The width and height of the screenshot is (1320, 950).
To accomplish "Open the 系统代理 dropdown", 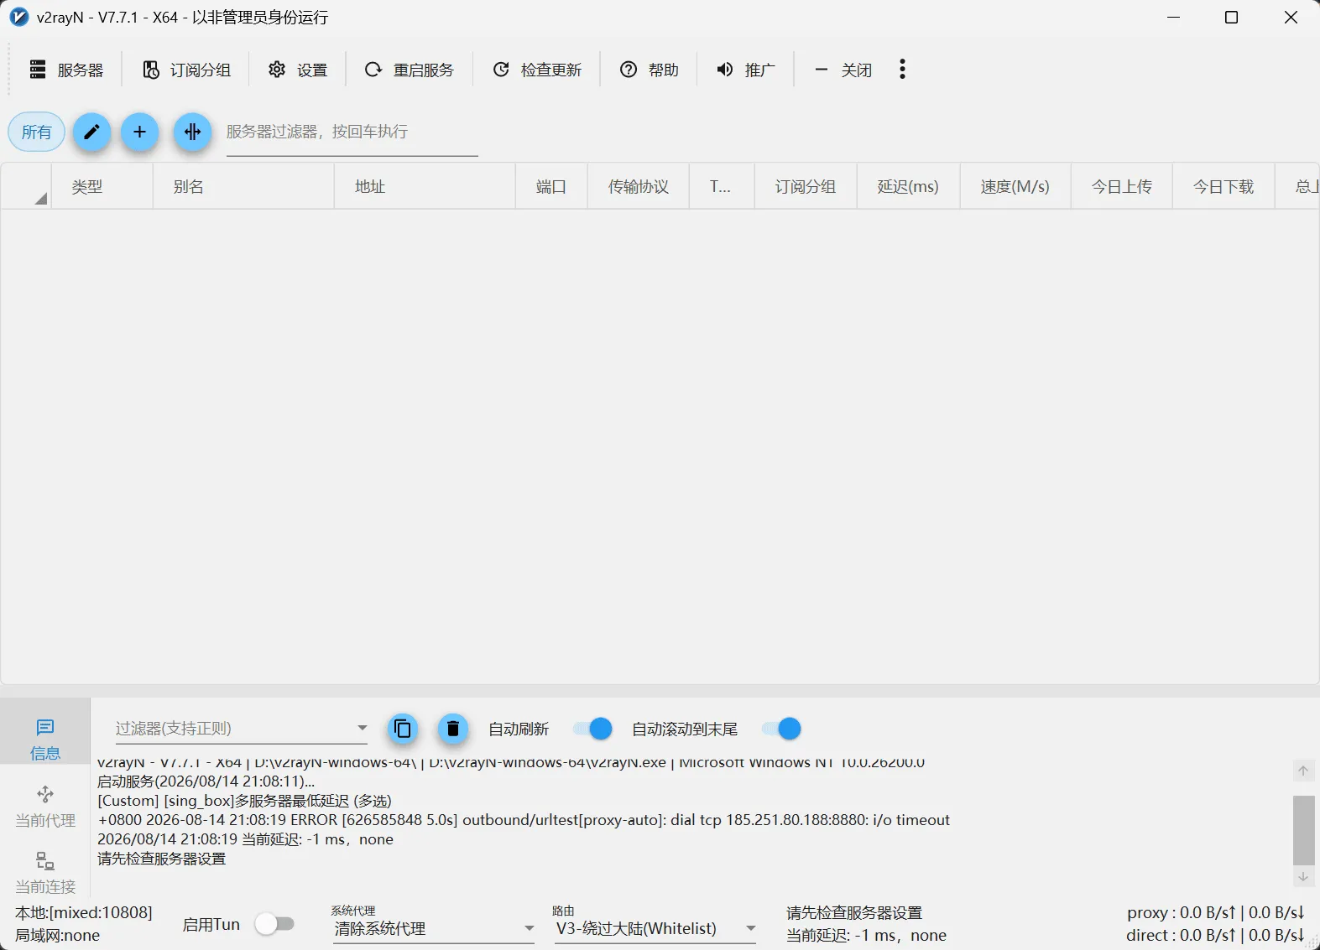I will pos(434,928).
